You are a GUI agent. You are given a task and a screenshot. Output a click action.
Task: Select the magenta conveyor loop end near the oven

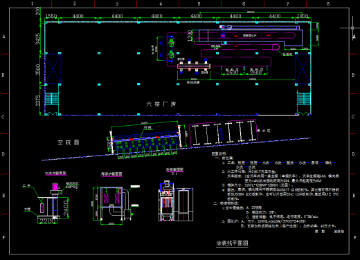click(x=276, y=47)
